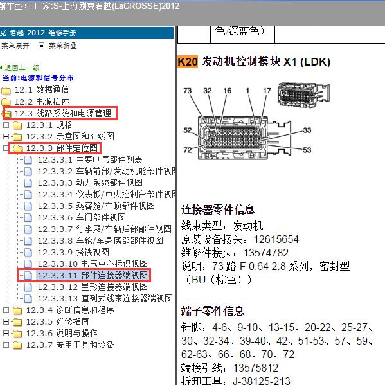Click the folder icon of 12.3.7 专用工具和设备
This screenshot has height=385, width=385.
17,345
